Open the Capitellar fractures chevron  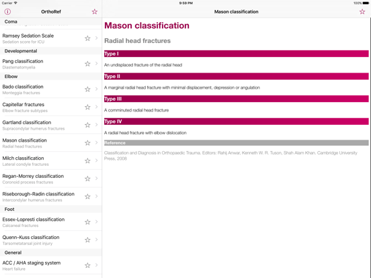click(x=97, y=107)
